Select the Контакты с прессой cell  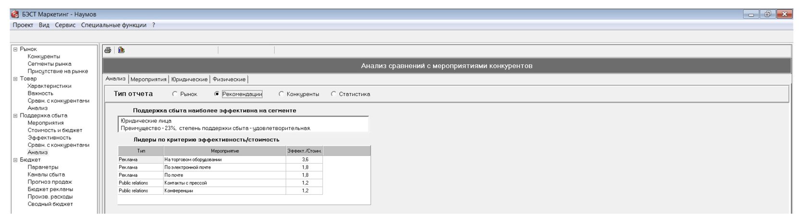tap(225, 183)
